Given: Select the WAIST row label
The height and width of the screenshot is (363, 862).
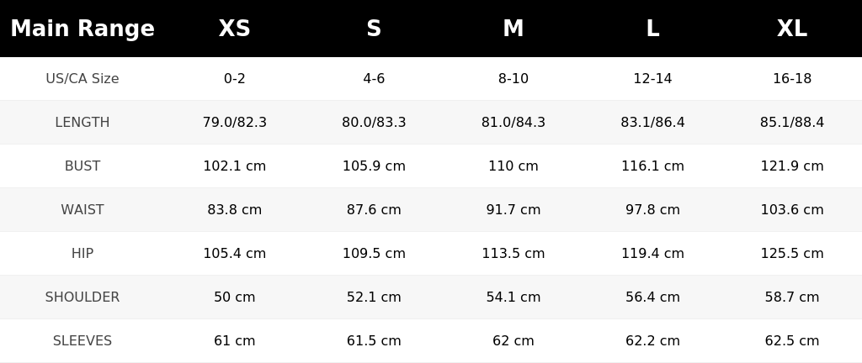Looking at the screenshot, I should coord(82,209).
